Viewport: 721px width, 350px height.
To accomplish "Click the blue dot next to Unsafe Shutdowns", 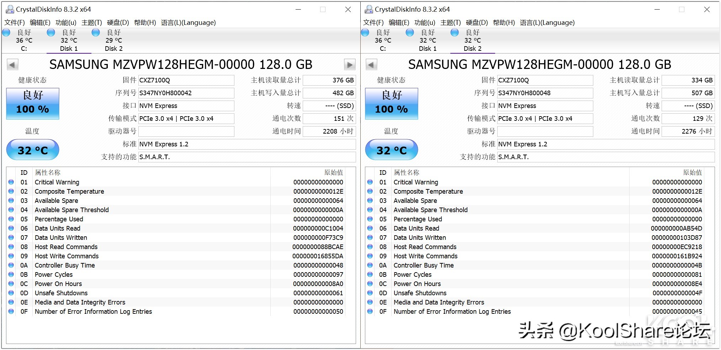I will click(11, 293).
